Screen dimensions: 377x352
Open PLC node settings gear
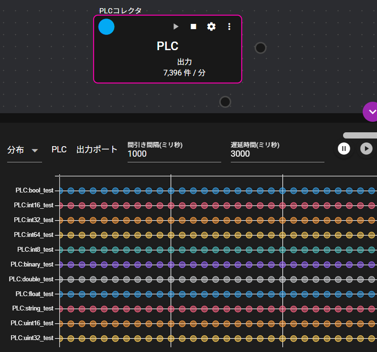click(211, 27)
